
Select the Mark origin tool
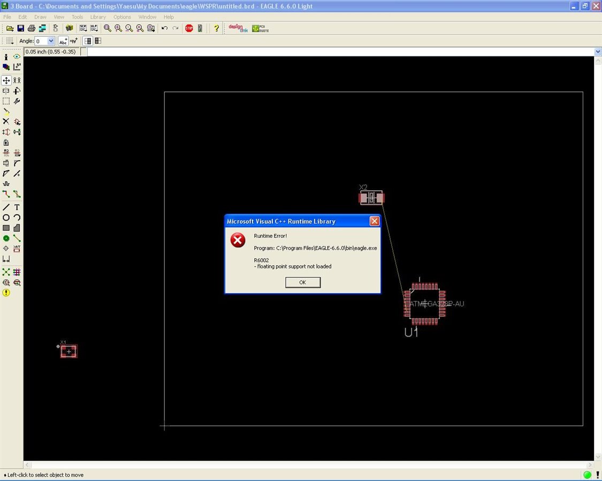(17, 67)
